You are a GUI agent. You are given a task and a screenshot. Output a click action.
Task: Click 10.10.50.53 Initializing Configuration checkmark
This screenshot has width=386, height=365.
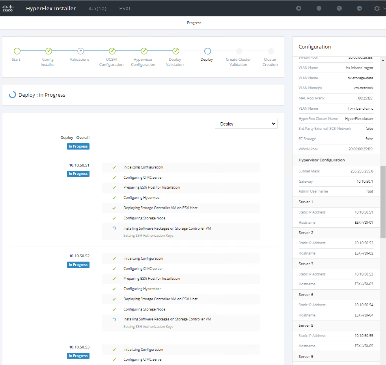pyautogui.click(x=114, y=350)
